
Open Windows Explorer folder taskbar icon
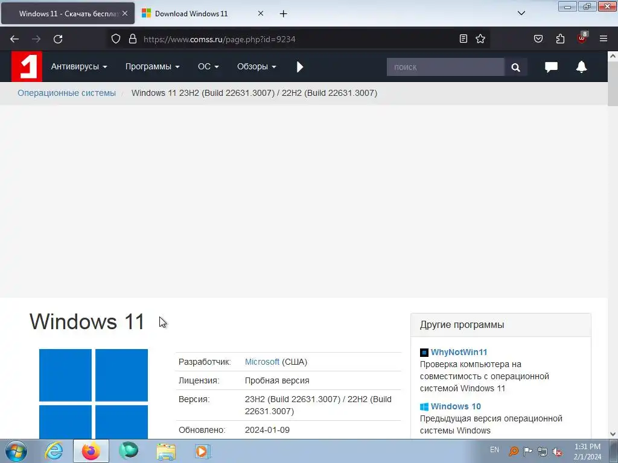point(166,452)
